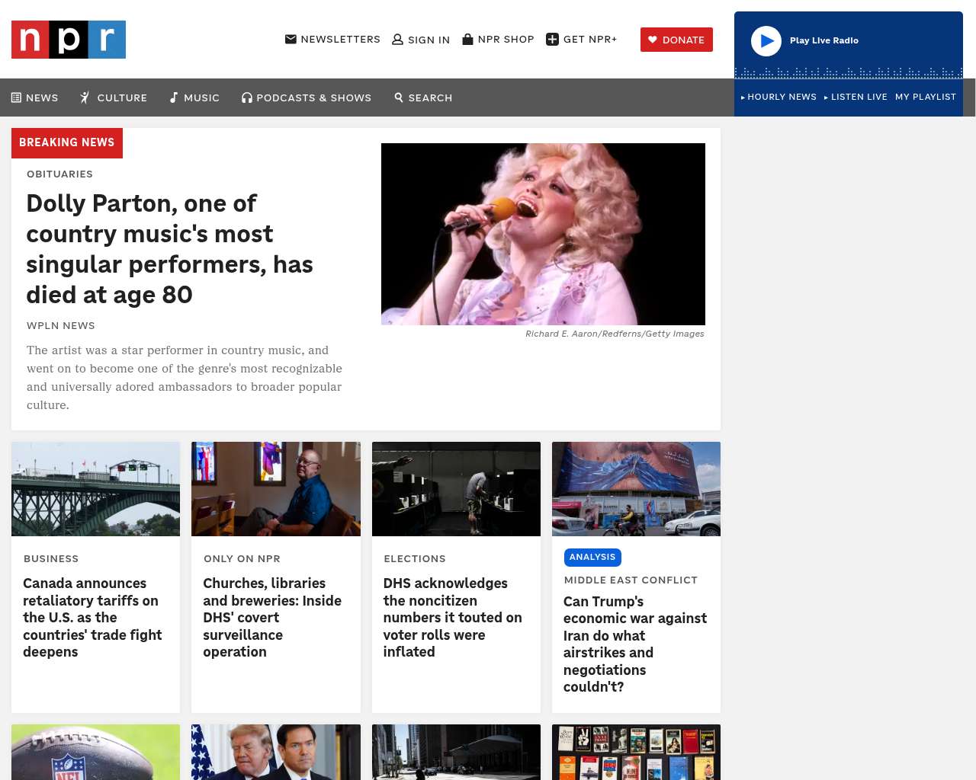Click the Richard E. Aaron photo credit
This screenshot has height=780, width=976.
615,334
